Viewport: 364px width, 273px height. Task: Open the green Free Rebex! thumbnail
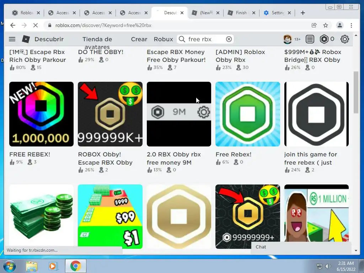(248, 114)
